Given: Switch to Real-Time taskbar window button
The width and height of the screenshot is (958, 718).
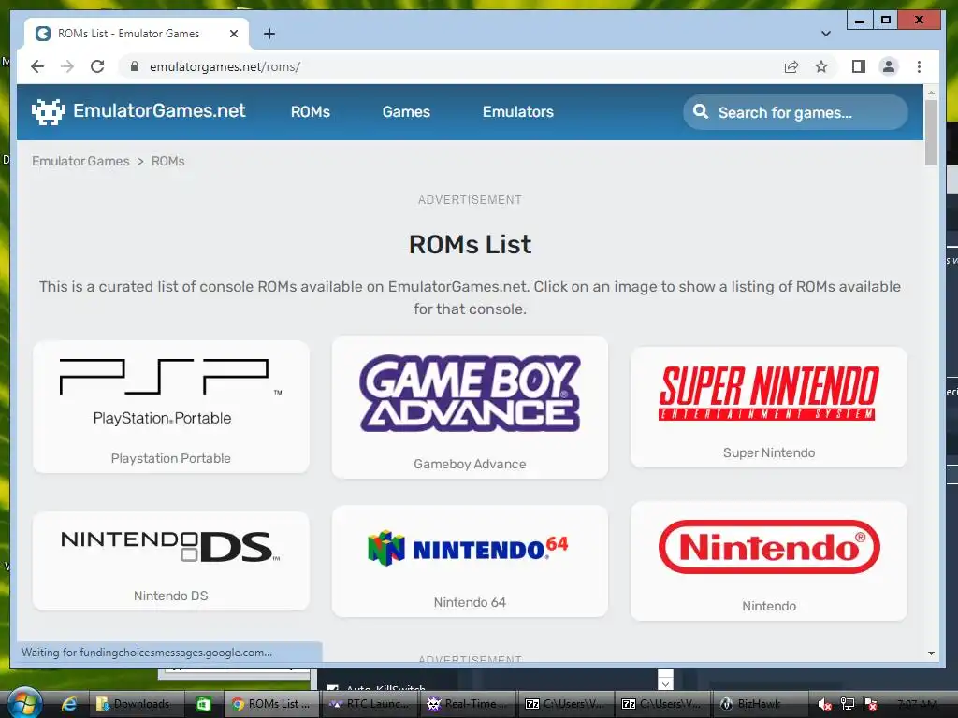Looking at the screenshot, I should (x=469, y=704).
